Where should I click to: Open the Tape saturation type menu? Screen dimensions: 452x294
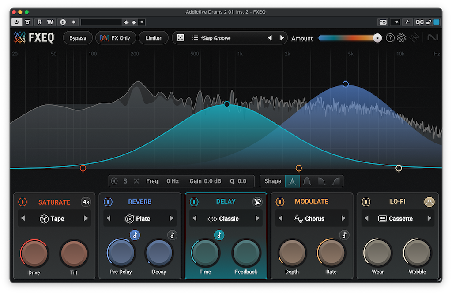(52, 219)
